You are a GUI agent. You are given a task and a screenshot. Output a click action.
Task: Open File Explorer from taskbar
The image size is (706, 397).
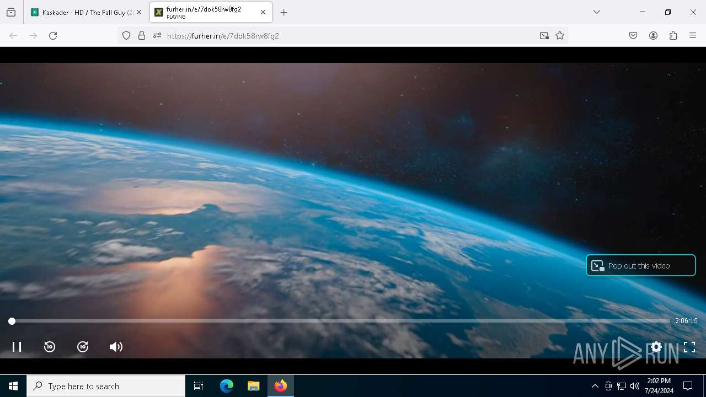[x=253, y=386]
